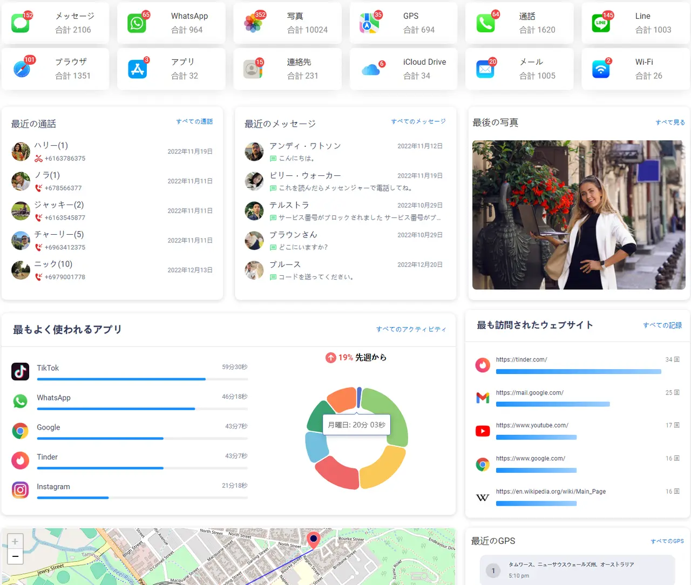Click the mail.google.com visit count bar
Viewport: 691px width, 585px height.
tap(553, 404)
